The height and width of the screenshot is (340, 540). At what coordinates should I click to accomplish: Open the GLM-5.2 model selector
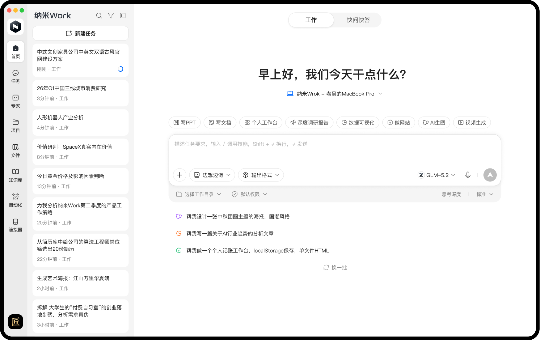437,175
